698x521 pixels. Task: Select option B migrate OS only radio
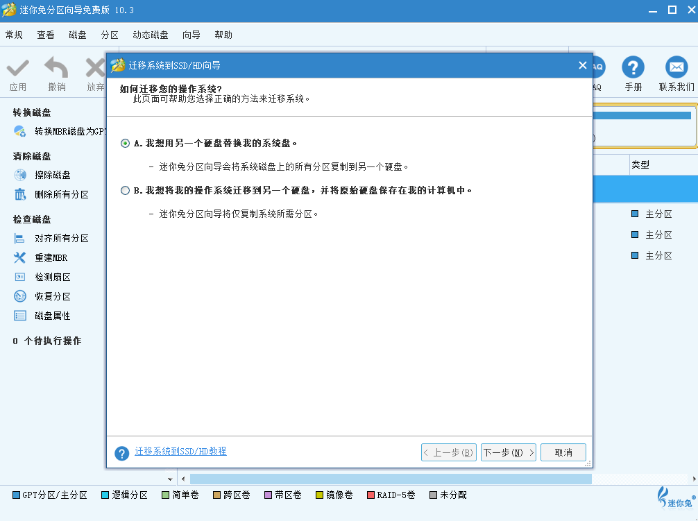coord(125,190)
